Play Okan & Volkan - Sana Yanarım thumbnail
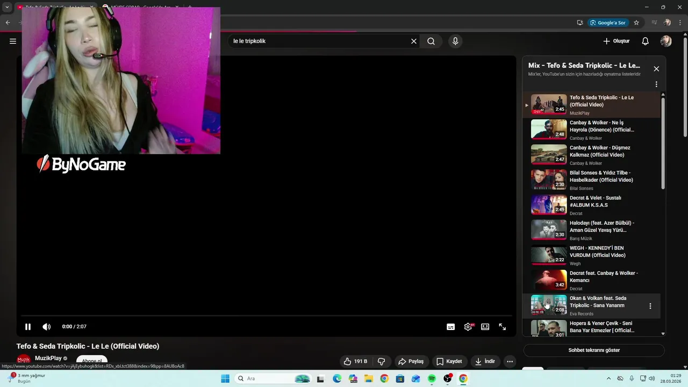The height and width of the screenshot is (387, 688). 549,305
